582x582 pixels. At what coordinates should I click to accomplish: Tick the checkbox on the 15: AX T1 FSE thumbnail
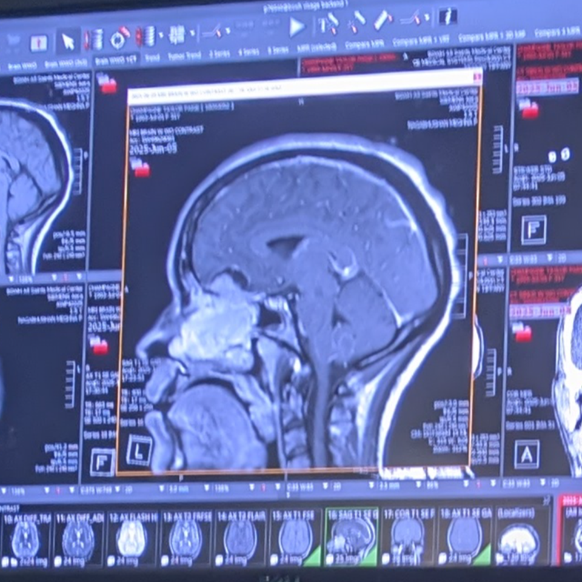coord(273,560)
